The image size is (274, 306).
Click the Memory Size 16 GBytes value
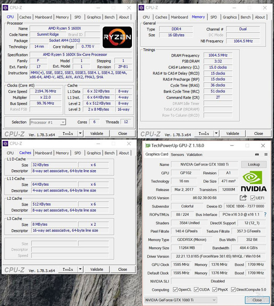(x=176, y=35)
